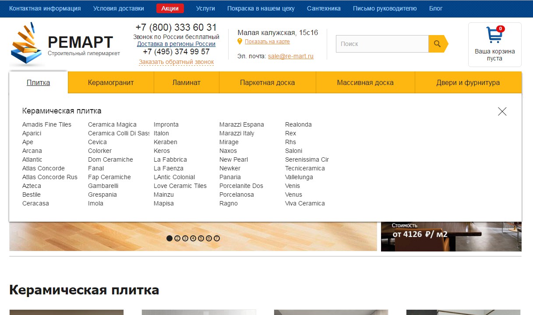This screenshot has width=533, height=315.
Task: Open the Marazzi Espana brand
Action: (242, 124)
